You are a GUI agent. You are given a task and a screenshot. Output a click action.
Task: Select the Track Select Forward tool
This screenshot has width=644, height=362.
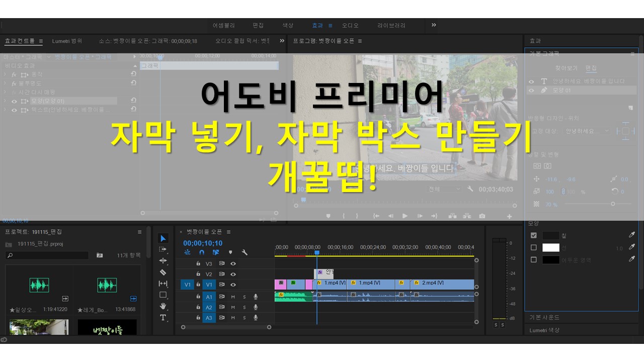click(163, 249)
